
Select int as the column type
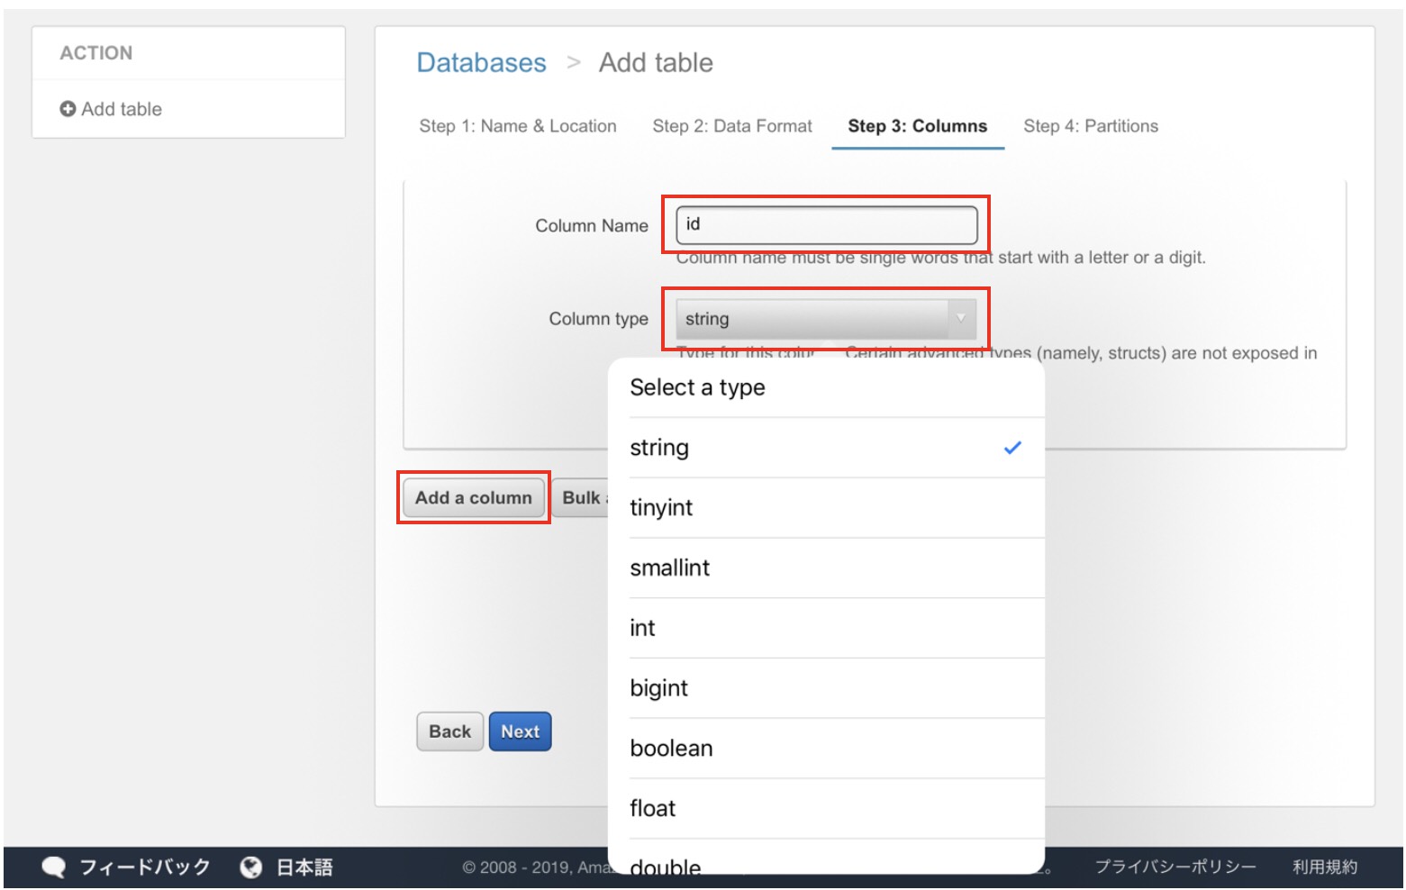(642, 629)
